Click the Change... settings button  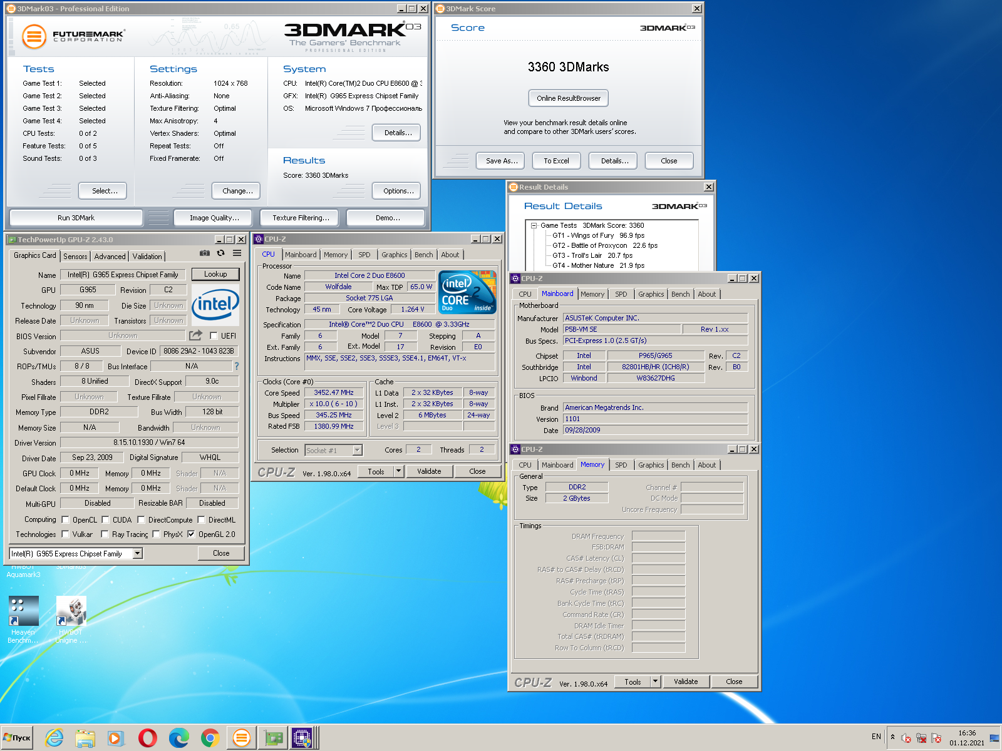(x=237, y=191)
